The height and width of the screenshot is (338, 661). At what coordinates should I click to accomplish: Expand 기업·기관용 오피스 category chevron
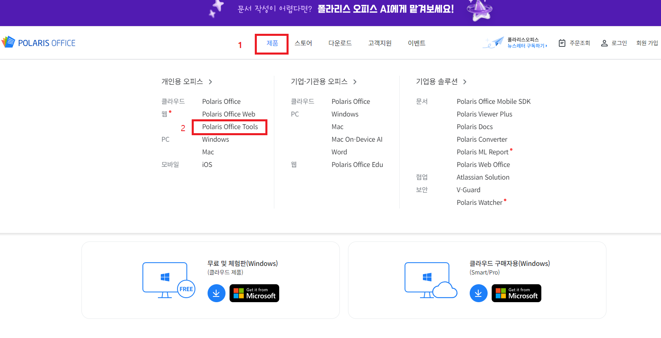(355, 82)
